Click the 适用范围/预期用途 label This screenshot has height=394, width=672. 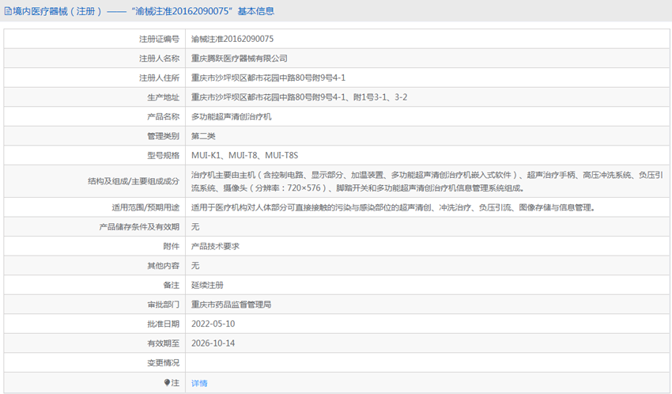click(x=145, y=207)
